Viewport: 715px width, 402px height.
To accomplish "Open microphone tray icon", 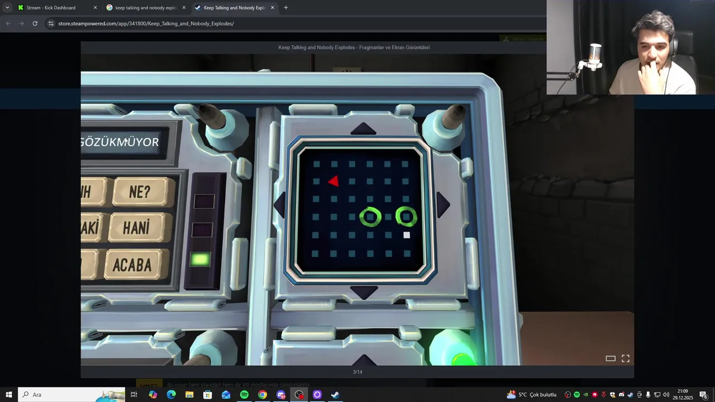I will 648,395.
